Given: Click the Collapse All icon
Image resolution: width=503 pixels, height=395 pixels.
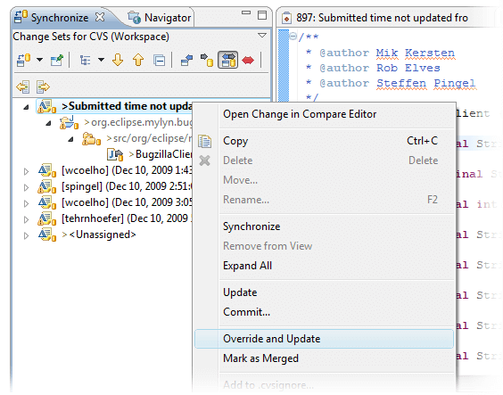Looking at the screenshot, I should [159, 60].
